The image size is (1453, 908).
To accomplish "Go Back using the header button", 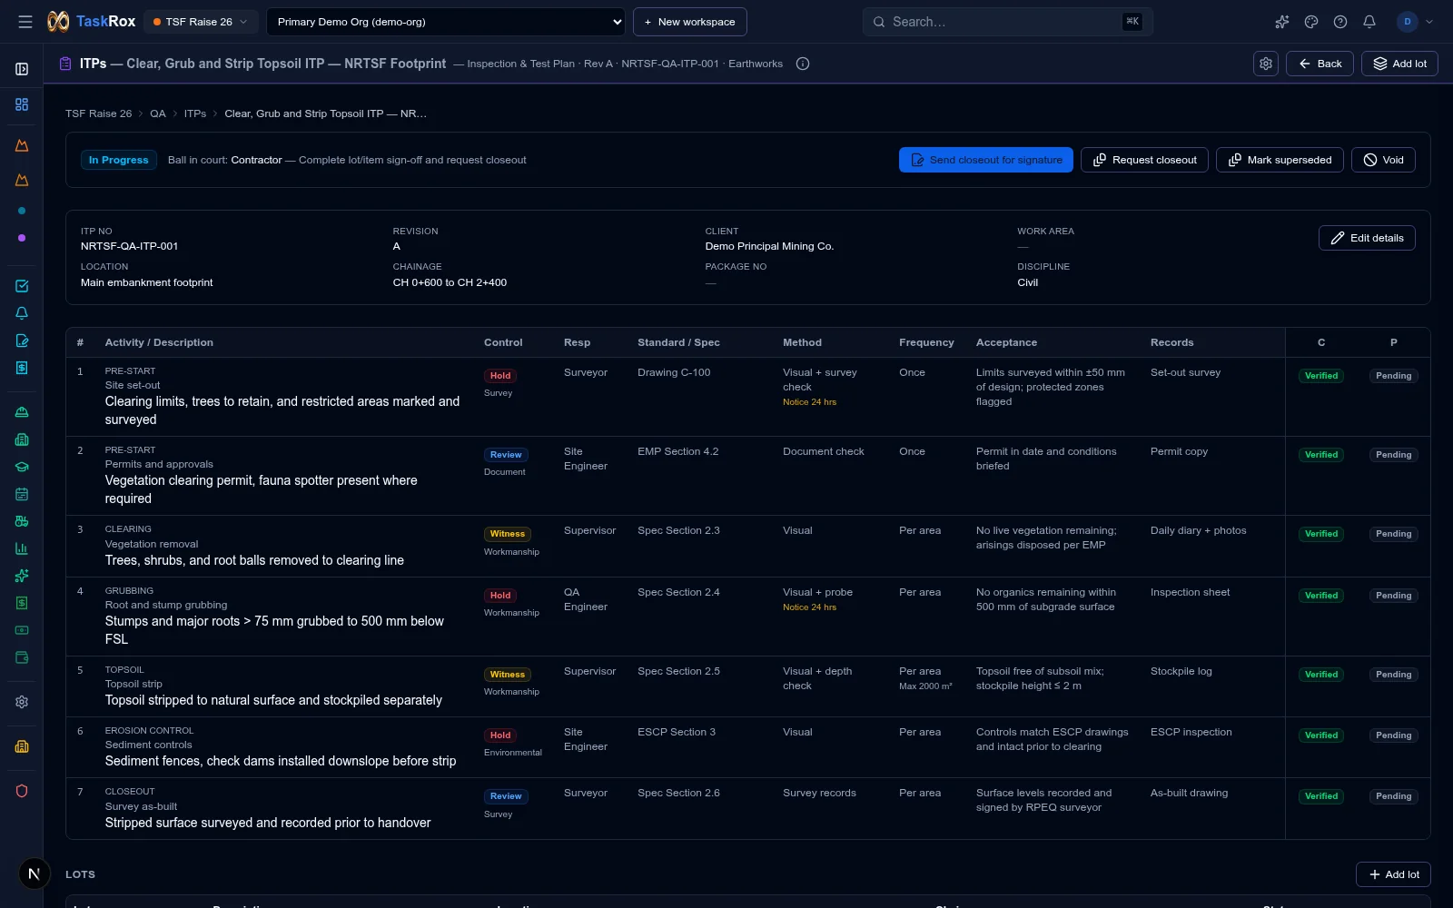I will coord(1320,64).
